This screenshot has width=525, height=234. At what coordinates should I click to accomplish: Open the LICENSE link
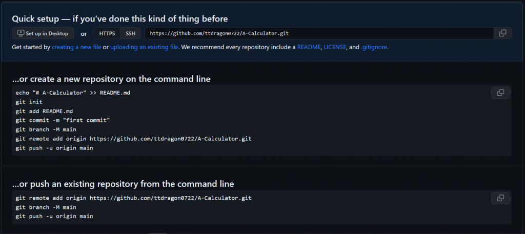pyautogui.click(x=335, y=47)
